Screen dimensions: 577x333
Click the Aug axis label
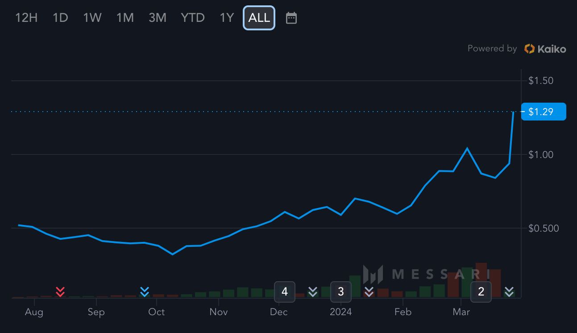tap(34, 312)
